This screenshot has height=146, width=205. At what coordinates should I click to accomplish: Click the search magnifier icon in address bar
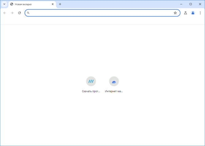(28, 13)
